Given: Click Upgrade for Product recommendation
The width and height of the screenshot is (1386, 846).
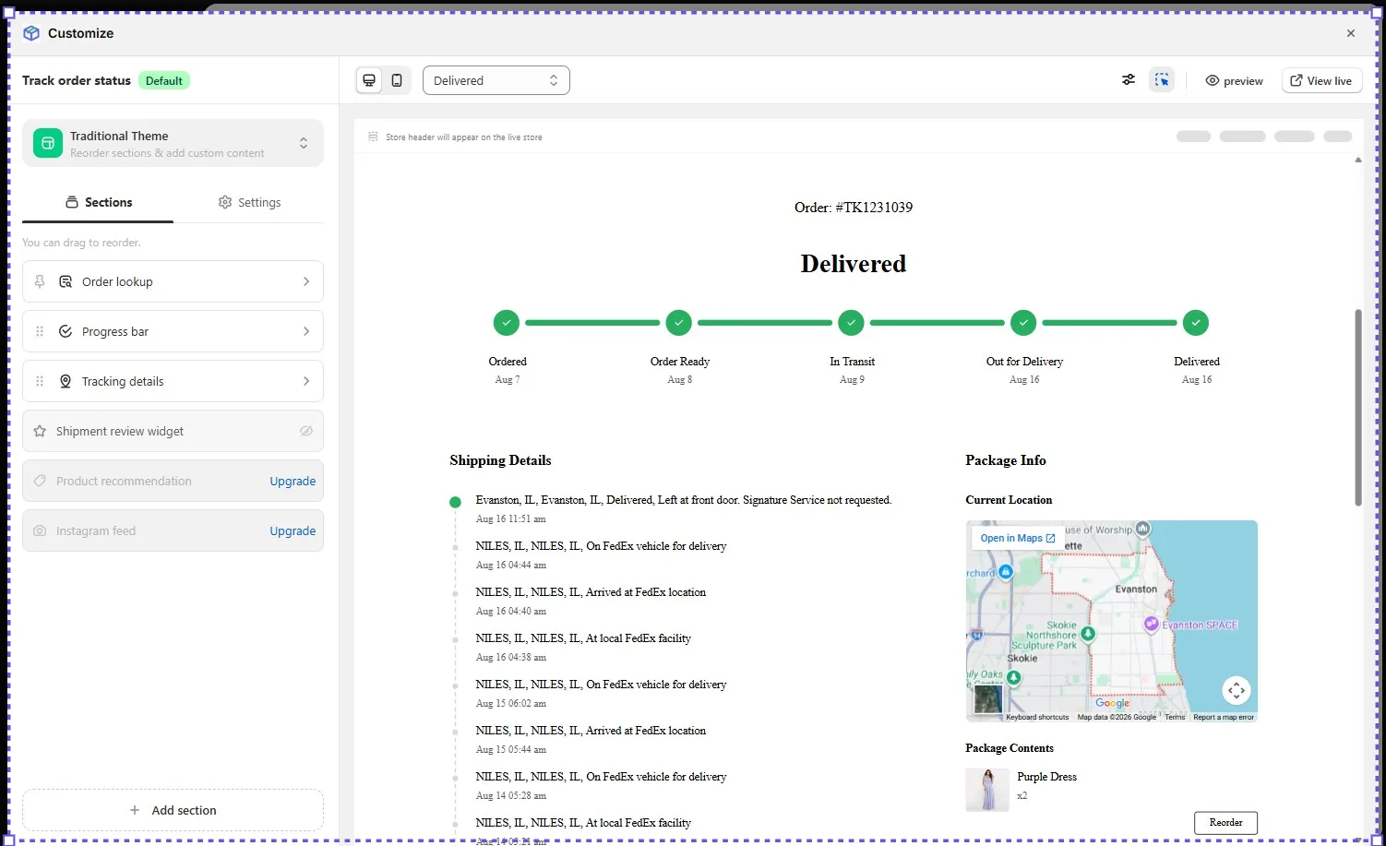Looking at the screenshot, I should click(293, 481).
